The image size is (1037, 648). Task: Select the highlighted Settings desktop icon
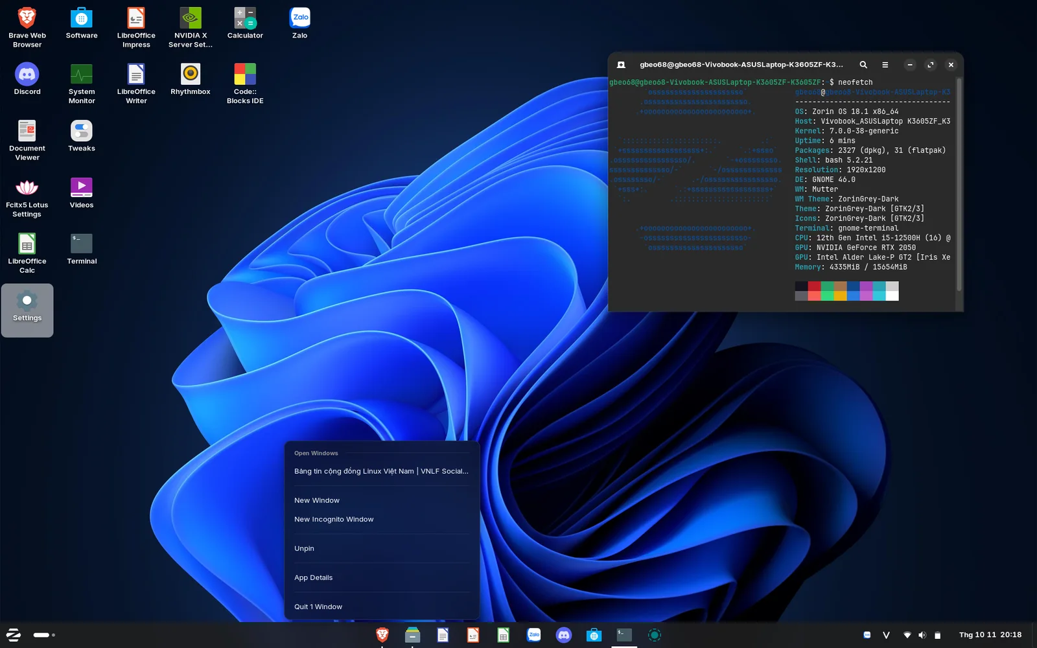[x=27, y=310]
